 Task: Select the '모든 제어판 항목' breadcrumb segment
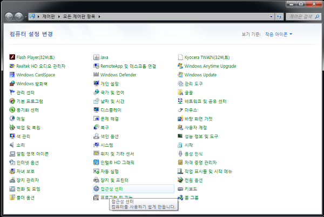point(79,16)
